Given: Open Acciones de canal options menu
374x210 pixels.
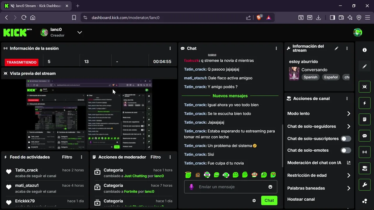Looking at the screenshot, I should (x=347, y=99).
